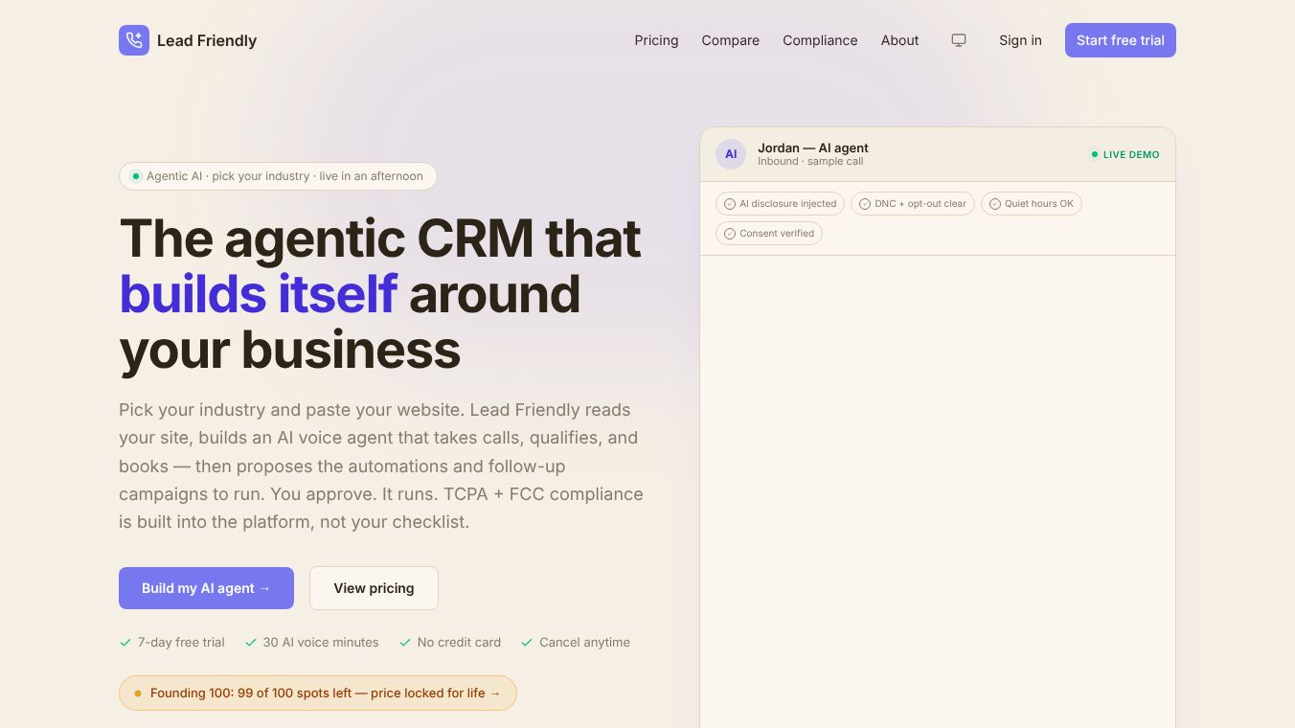Click the Lead Friendly phone logo icon

click(134, 40)
